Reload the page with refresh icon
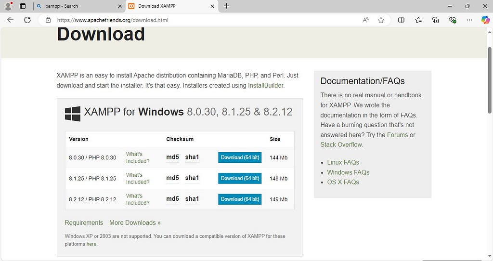The height and width of the screenshot is (261, 493). 27,20
